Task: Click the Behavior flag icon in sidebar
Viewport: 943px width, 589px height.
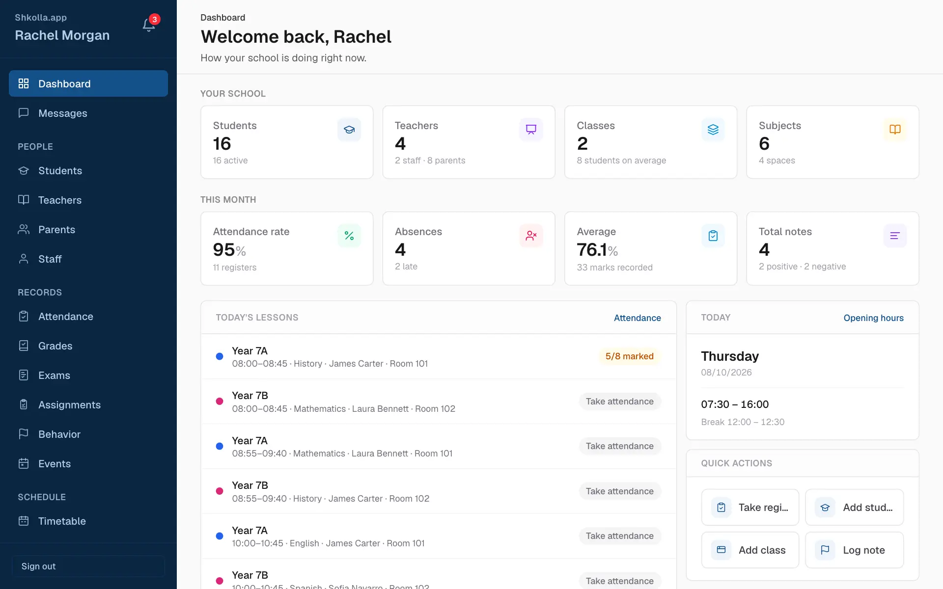Action: click(x=24, y=434)
